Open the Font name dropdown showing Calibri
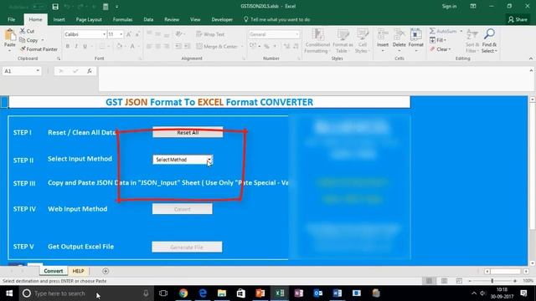Screen dimensions: 536x301 [x=104, y=34]
